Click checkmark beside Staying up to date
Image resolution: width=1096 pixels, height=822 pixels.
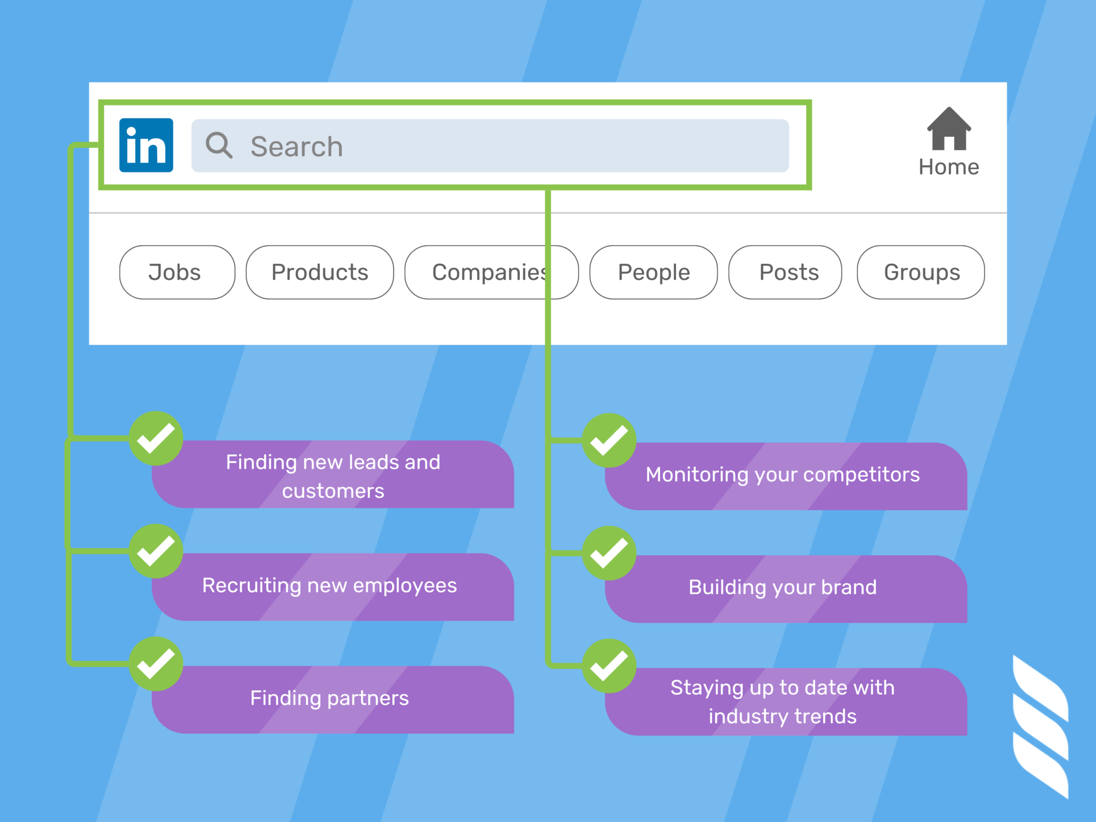click(x=609, y=666)
